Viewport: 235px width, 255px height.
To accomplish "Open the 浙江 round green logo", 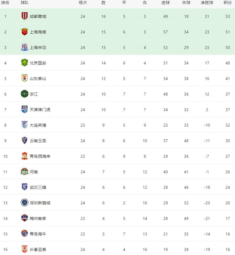I will click(24, 94).
